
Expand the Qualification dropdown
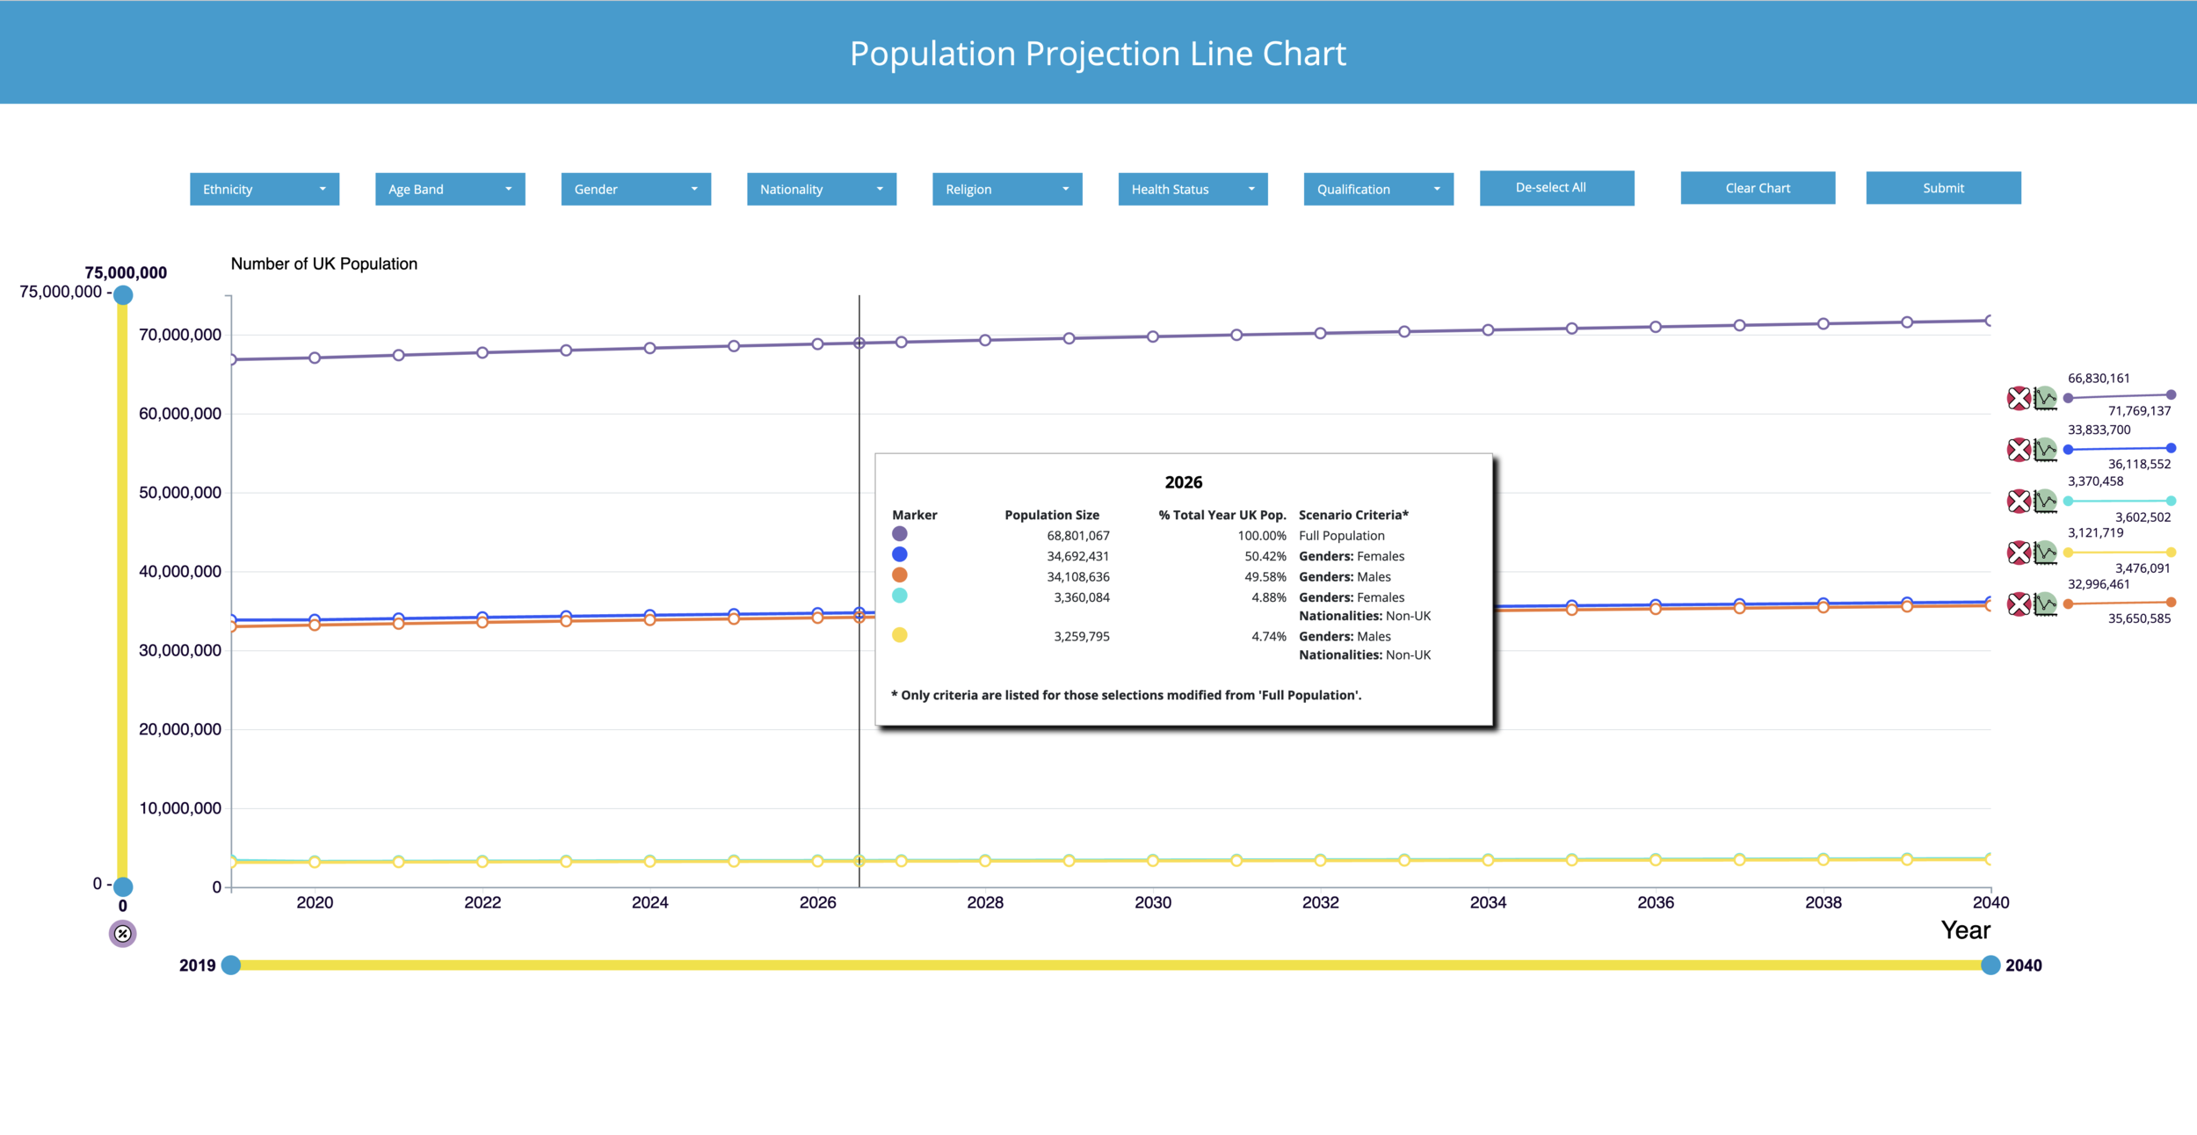point(1379,189)
